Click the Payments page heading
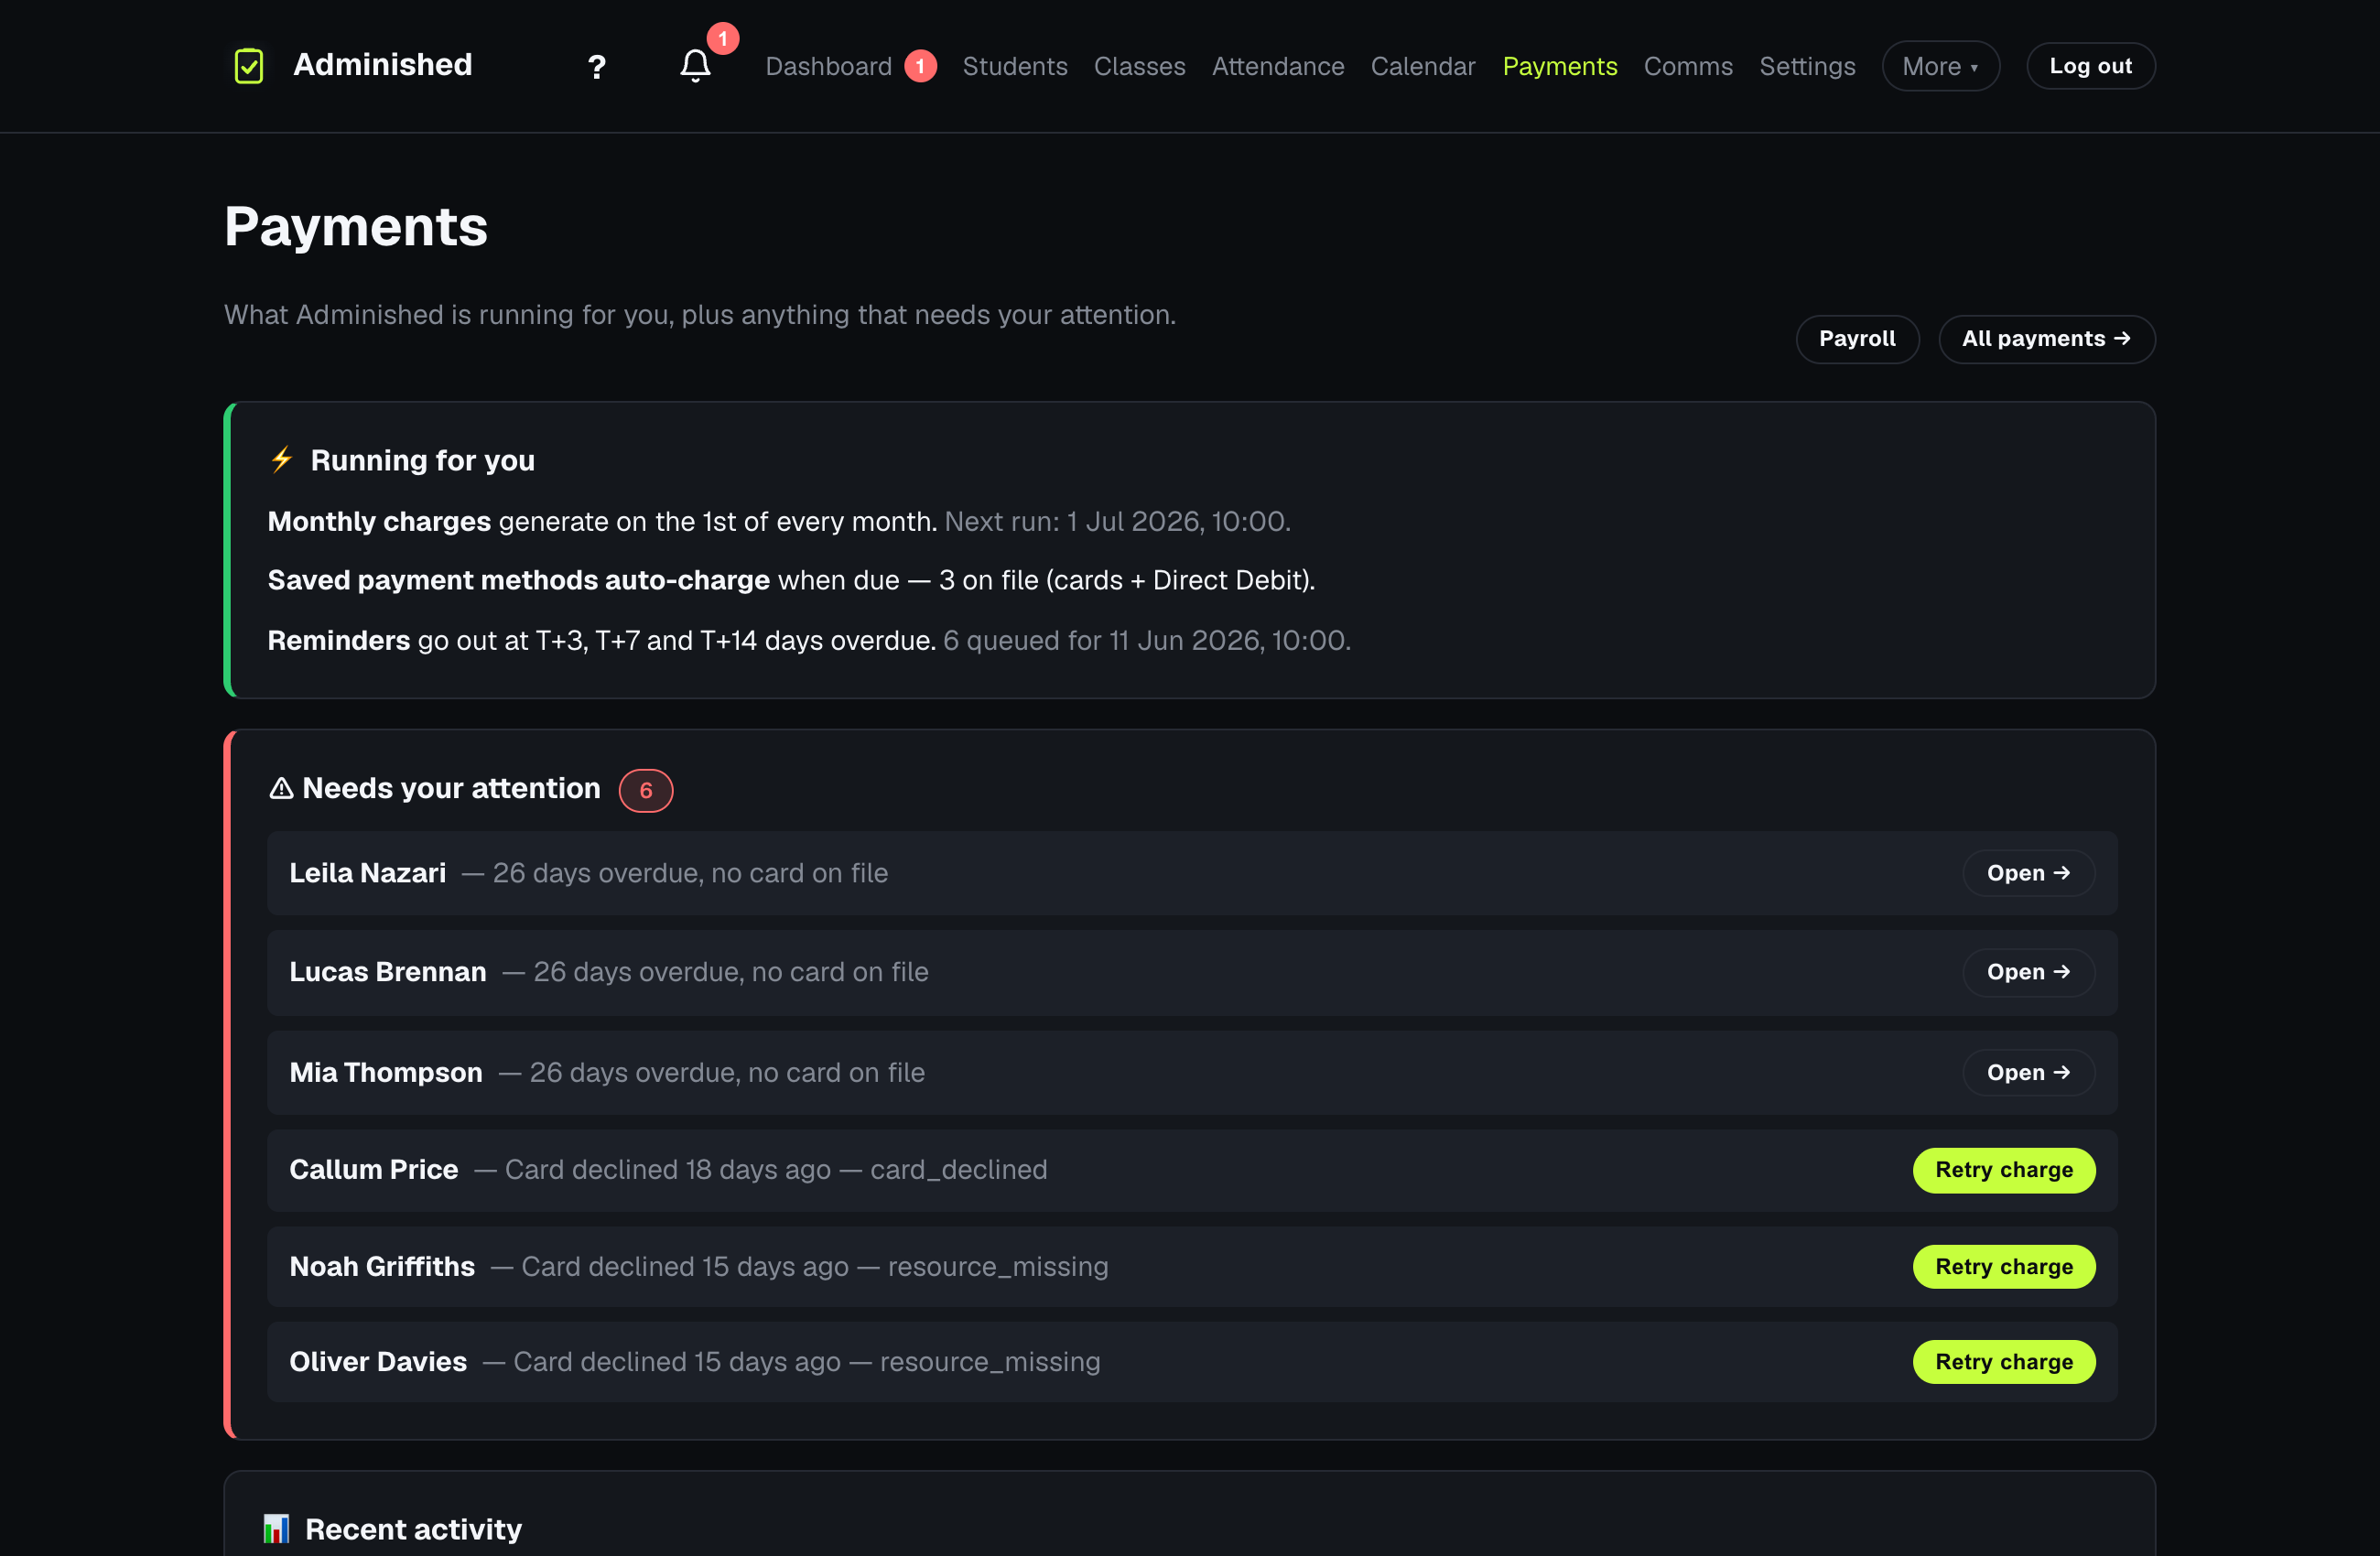Image resolution: width=2380 pixels, height=1556 pixels. coord(356,227)
